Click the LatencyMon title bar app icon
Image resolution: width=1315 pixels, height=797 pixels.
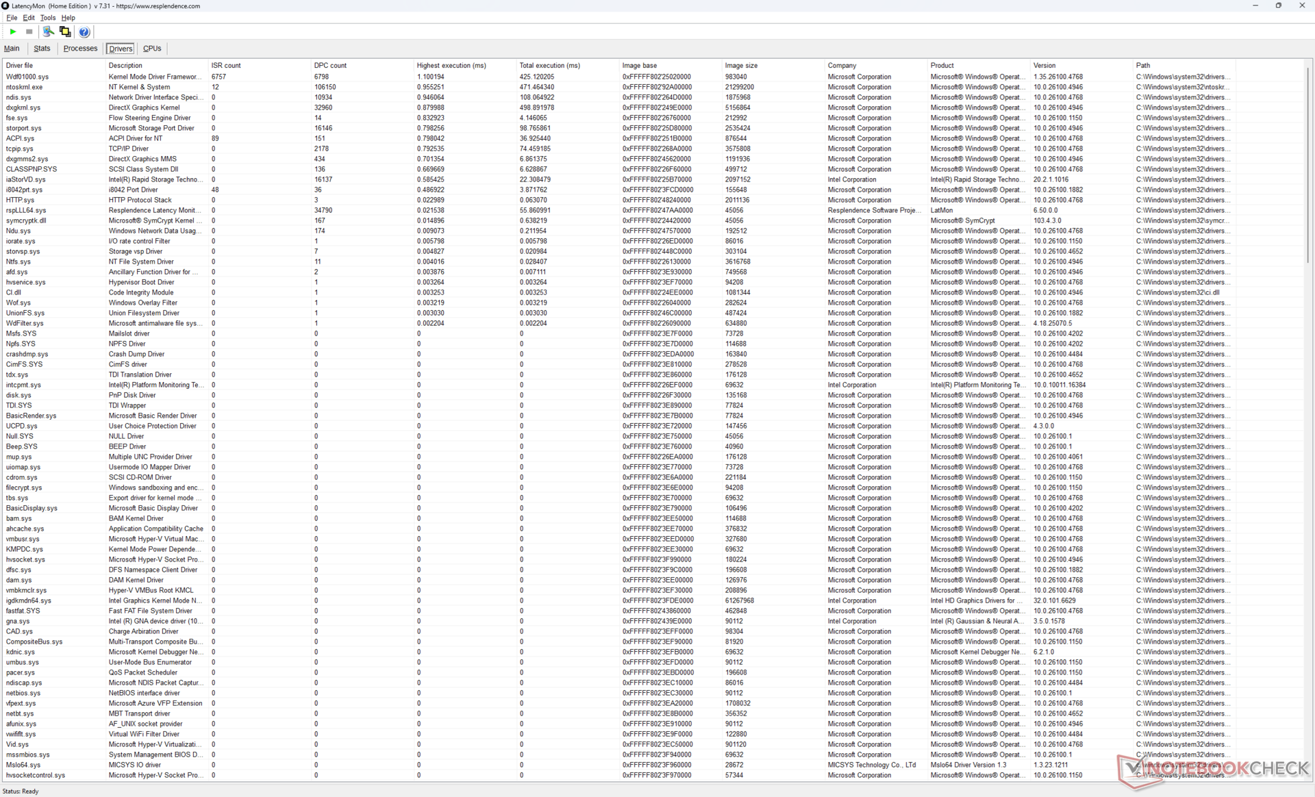(5, 5)
